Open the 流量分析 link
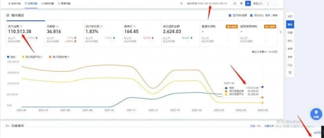 pos(269,126)
